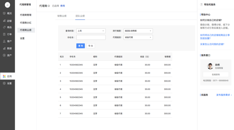Click into the 手机号 input field

[x=91, y=37]
